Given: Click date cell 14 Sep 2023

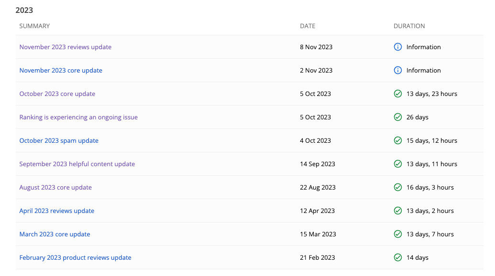Looking at the screenshot, I should [x=317, y=164].
